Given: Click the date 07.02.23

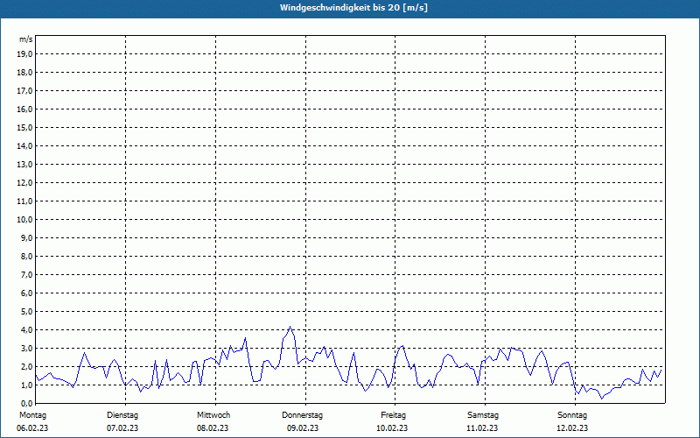Looking at the screenshot, I should 122,428.
